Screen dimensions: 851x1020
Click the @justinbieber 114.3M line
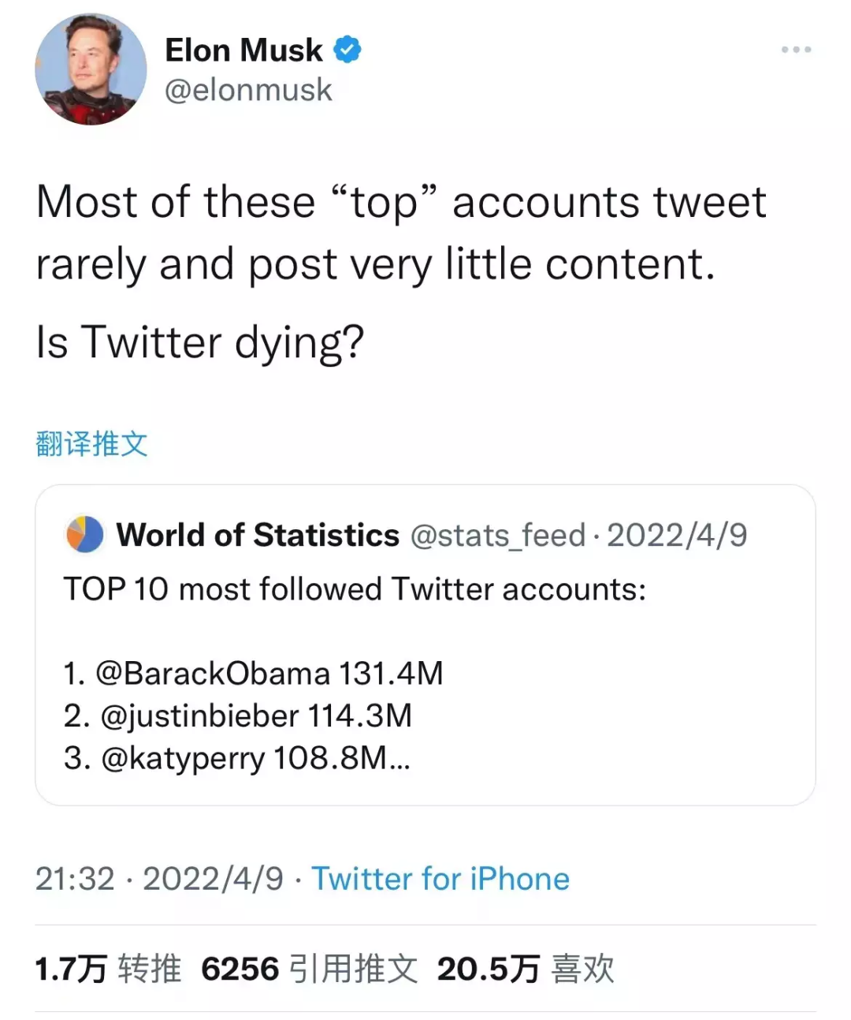click(237, 716)
